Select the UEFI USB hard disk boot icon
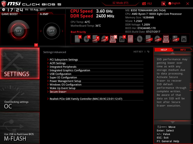This screenshot has height=144, width=193. coord(96,39)
